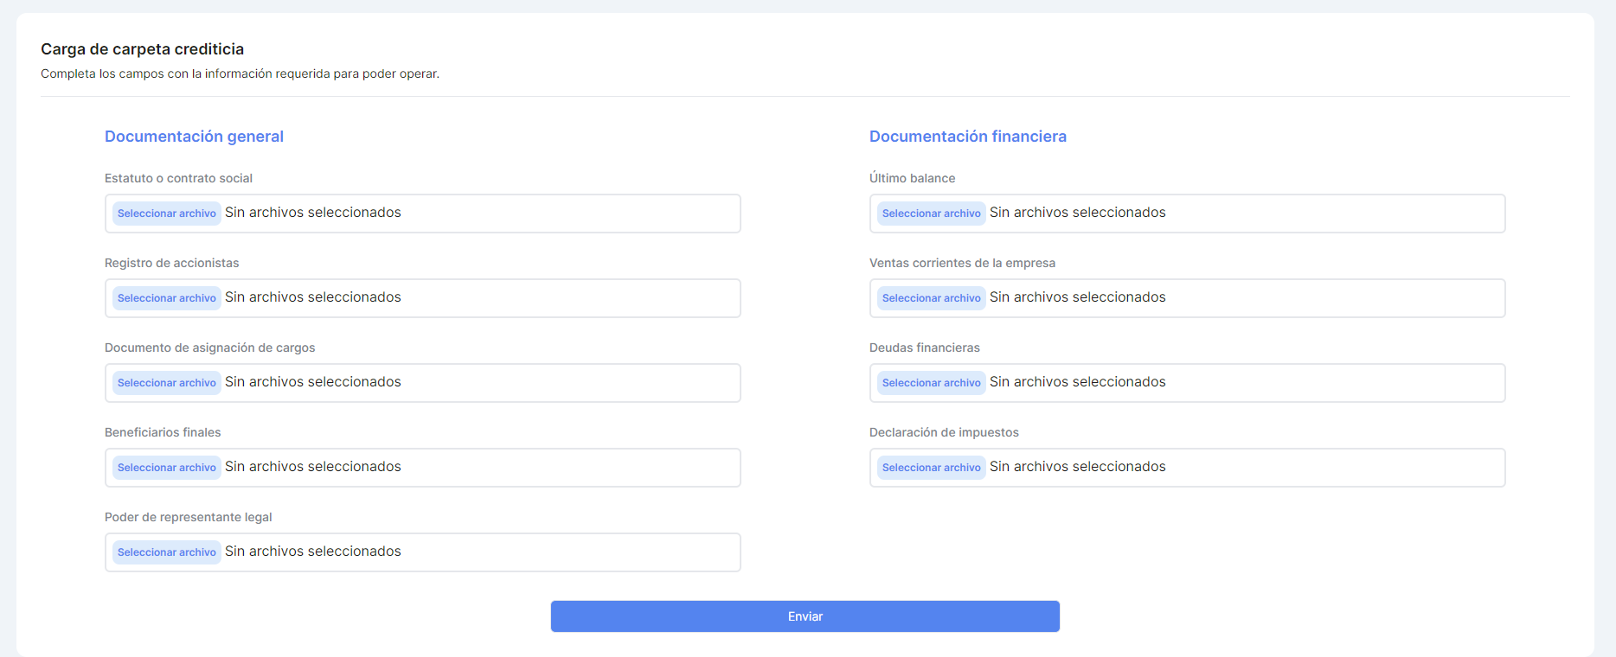Select file button under Deudas financieras
Screen dimensions: 1616x657
(x=931, y=383)
